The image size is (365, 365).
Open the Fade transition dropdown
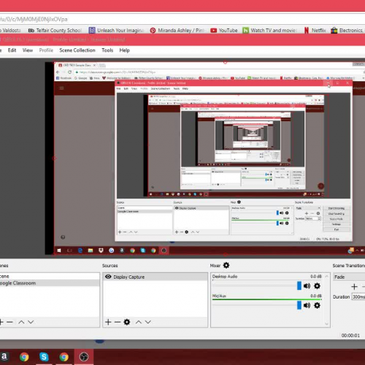349,277
